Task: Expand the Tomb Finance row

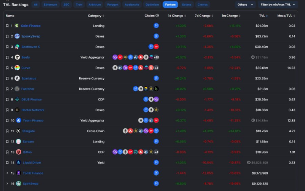Action: coord(7,173)
